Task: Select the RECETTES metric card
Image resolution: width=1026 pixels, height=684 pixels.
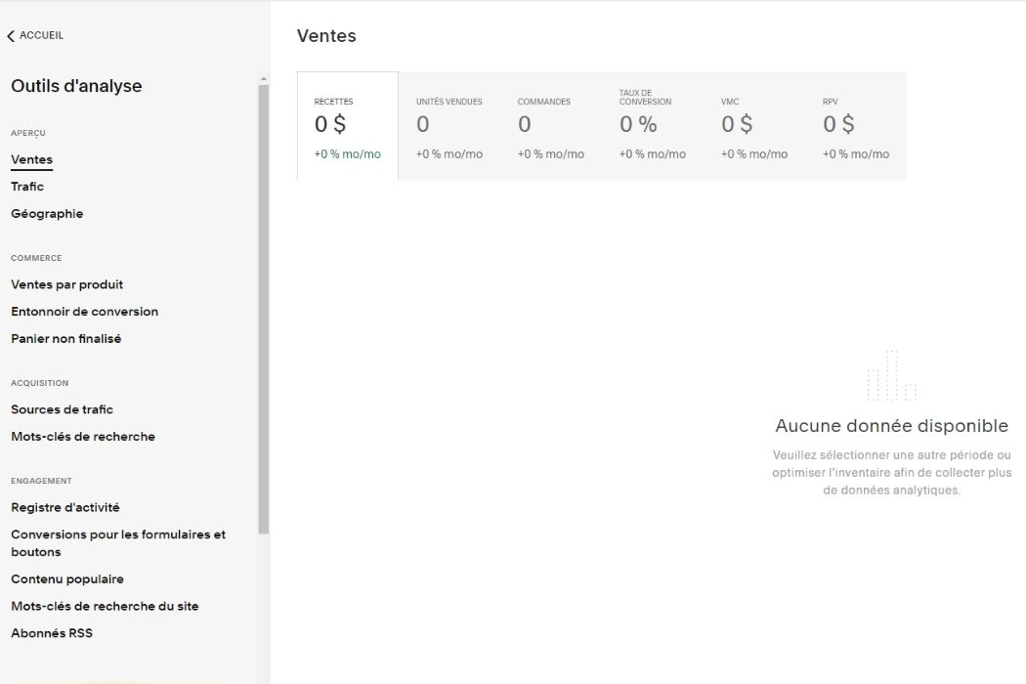Action: pos(346,125)
